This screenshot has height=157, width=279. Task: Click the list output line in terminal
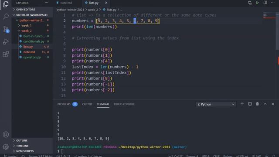[x=83, y=139]
